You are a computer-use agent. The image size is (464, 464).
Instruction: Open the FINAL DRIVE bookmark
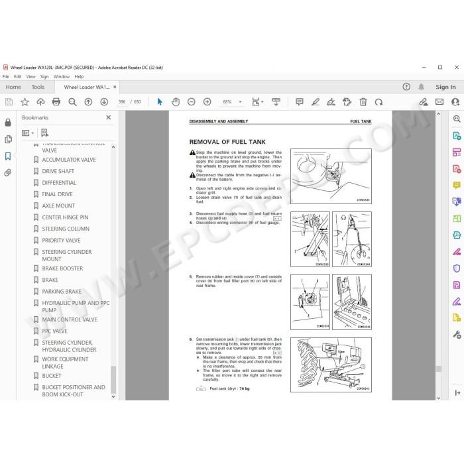click(57, 194)
